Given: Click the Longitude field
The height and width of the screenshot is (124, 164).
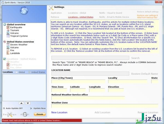Looking at the screenshot, I should pos(97,90).
